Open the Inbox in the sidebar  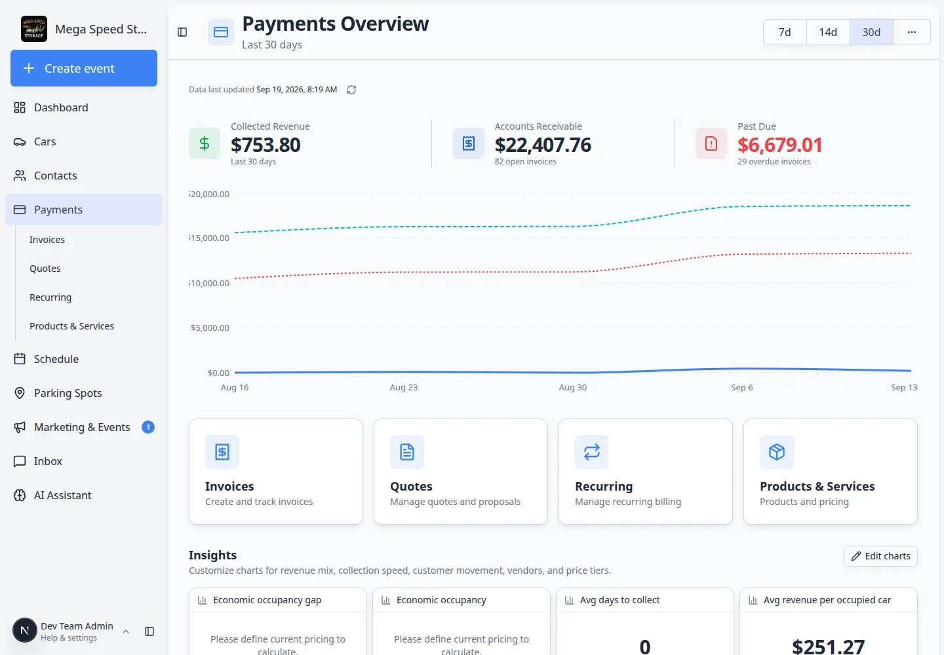[x=84, y=461]
